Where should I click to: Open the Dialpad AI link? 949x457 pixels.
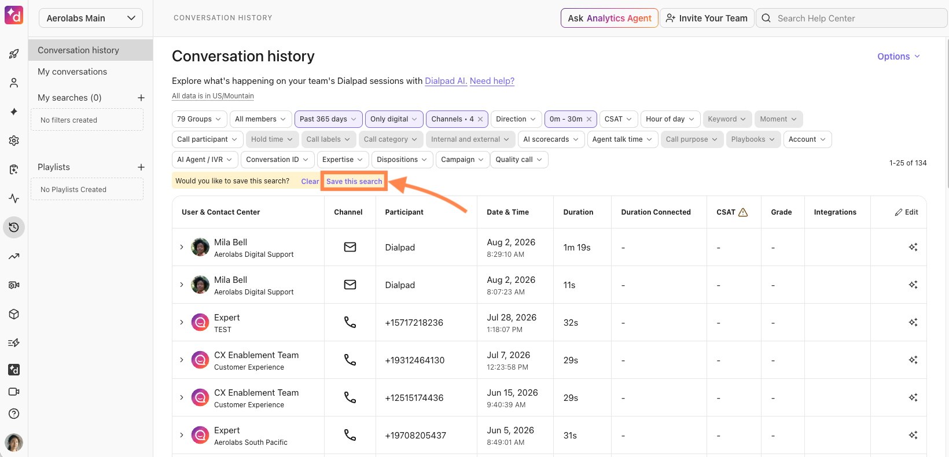click(446, 81)
